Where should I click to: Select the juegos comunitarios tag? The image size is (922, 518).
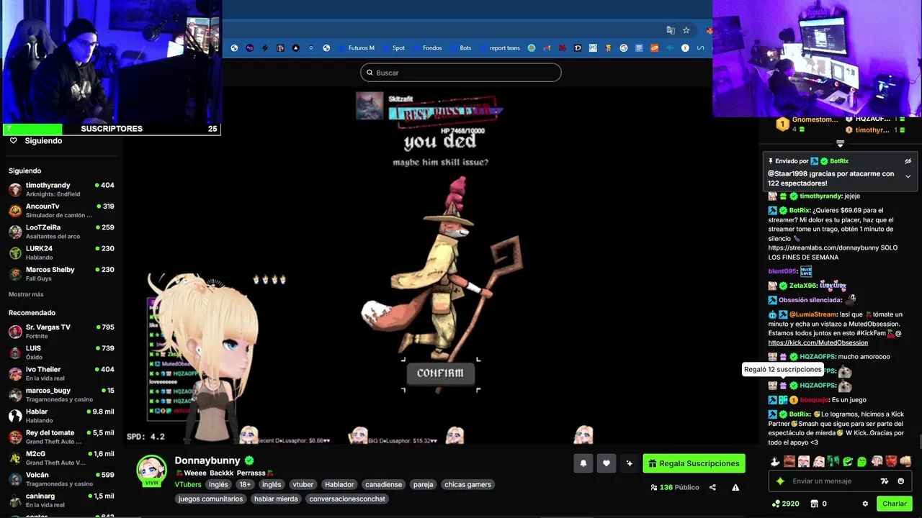coord(210,499)
